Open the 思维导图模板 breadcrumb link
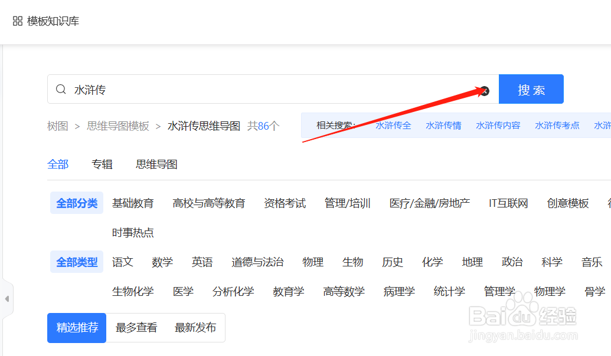The width and height of the screenshot is (611, 356). coord(118,126)
